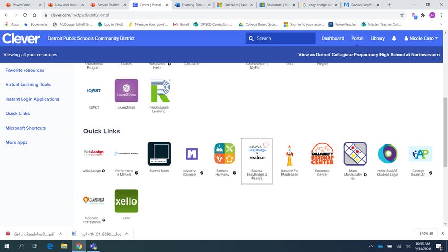Open Altitude For Montessori rocket icon
The width and height of the screenshot is (448, 252).
289,155
